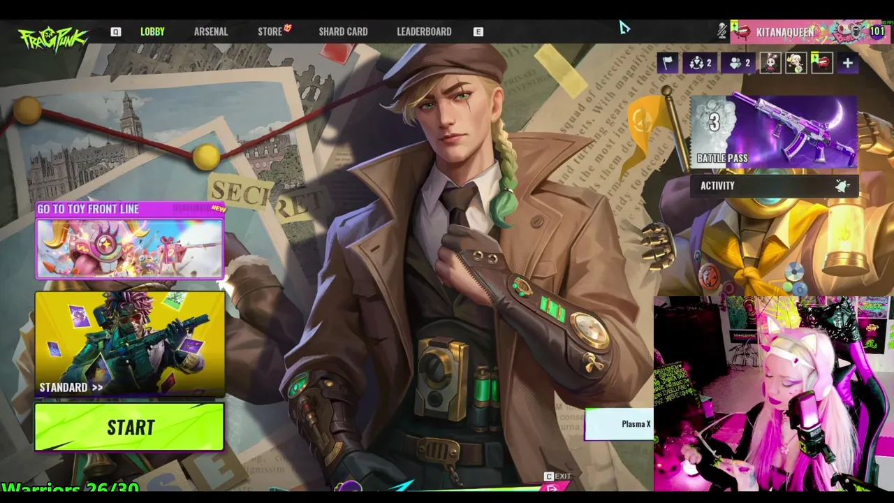
Task: Select the blonde character party member avatar
Action: click(x=796, y=63)
